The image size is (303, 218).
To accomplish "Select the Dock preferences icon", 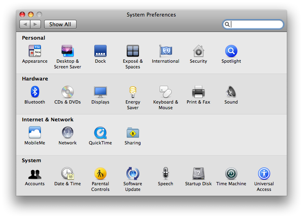I will pos(100,51).
